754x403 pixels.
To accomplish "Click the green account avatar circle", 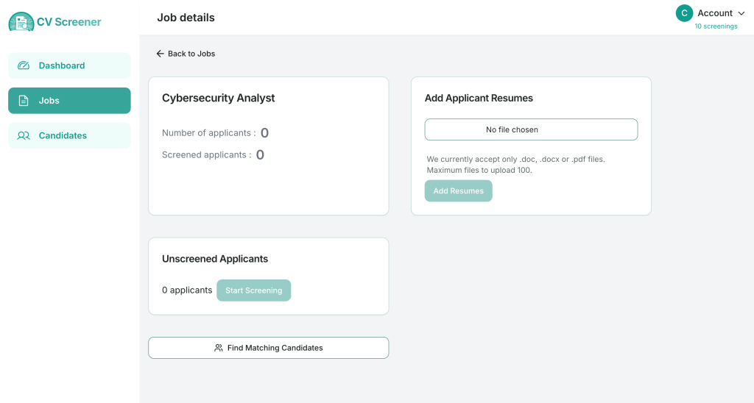I will tap(684, 13).
